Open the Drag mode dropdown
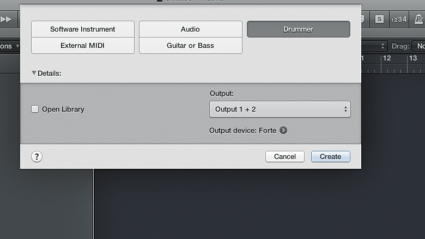 coord(418,46)
